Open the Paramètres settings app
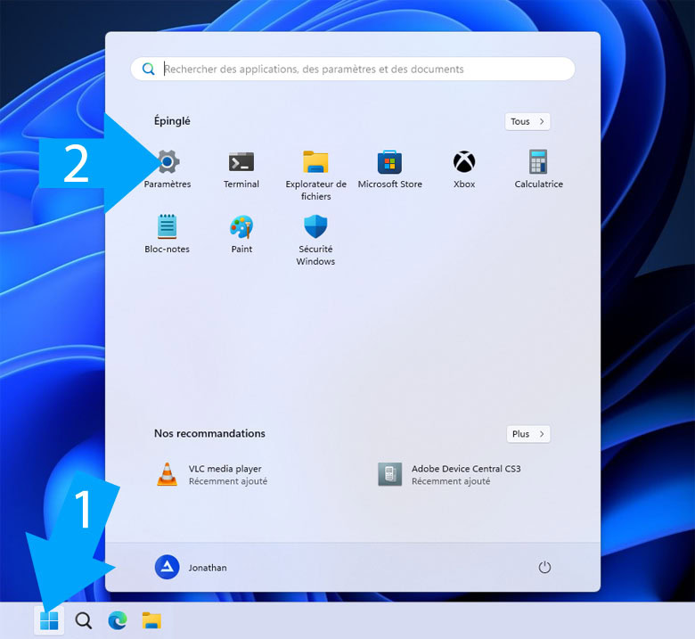Viewport: 695px width, 639px height. pos(168,169)
